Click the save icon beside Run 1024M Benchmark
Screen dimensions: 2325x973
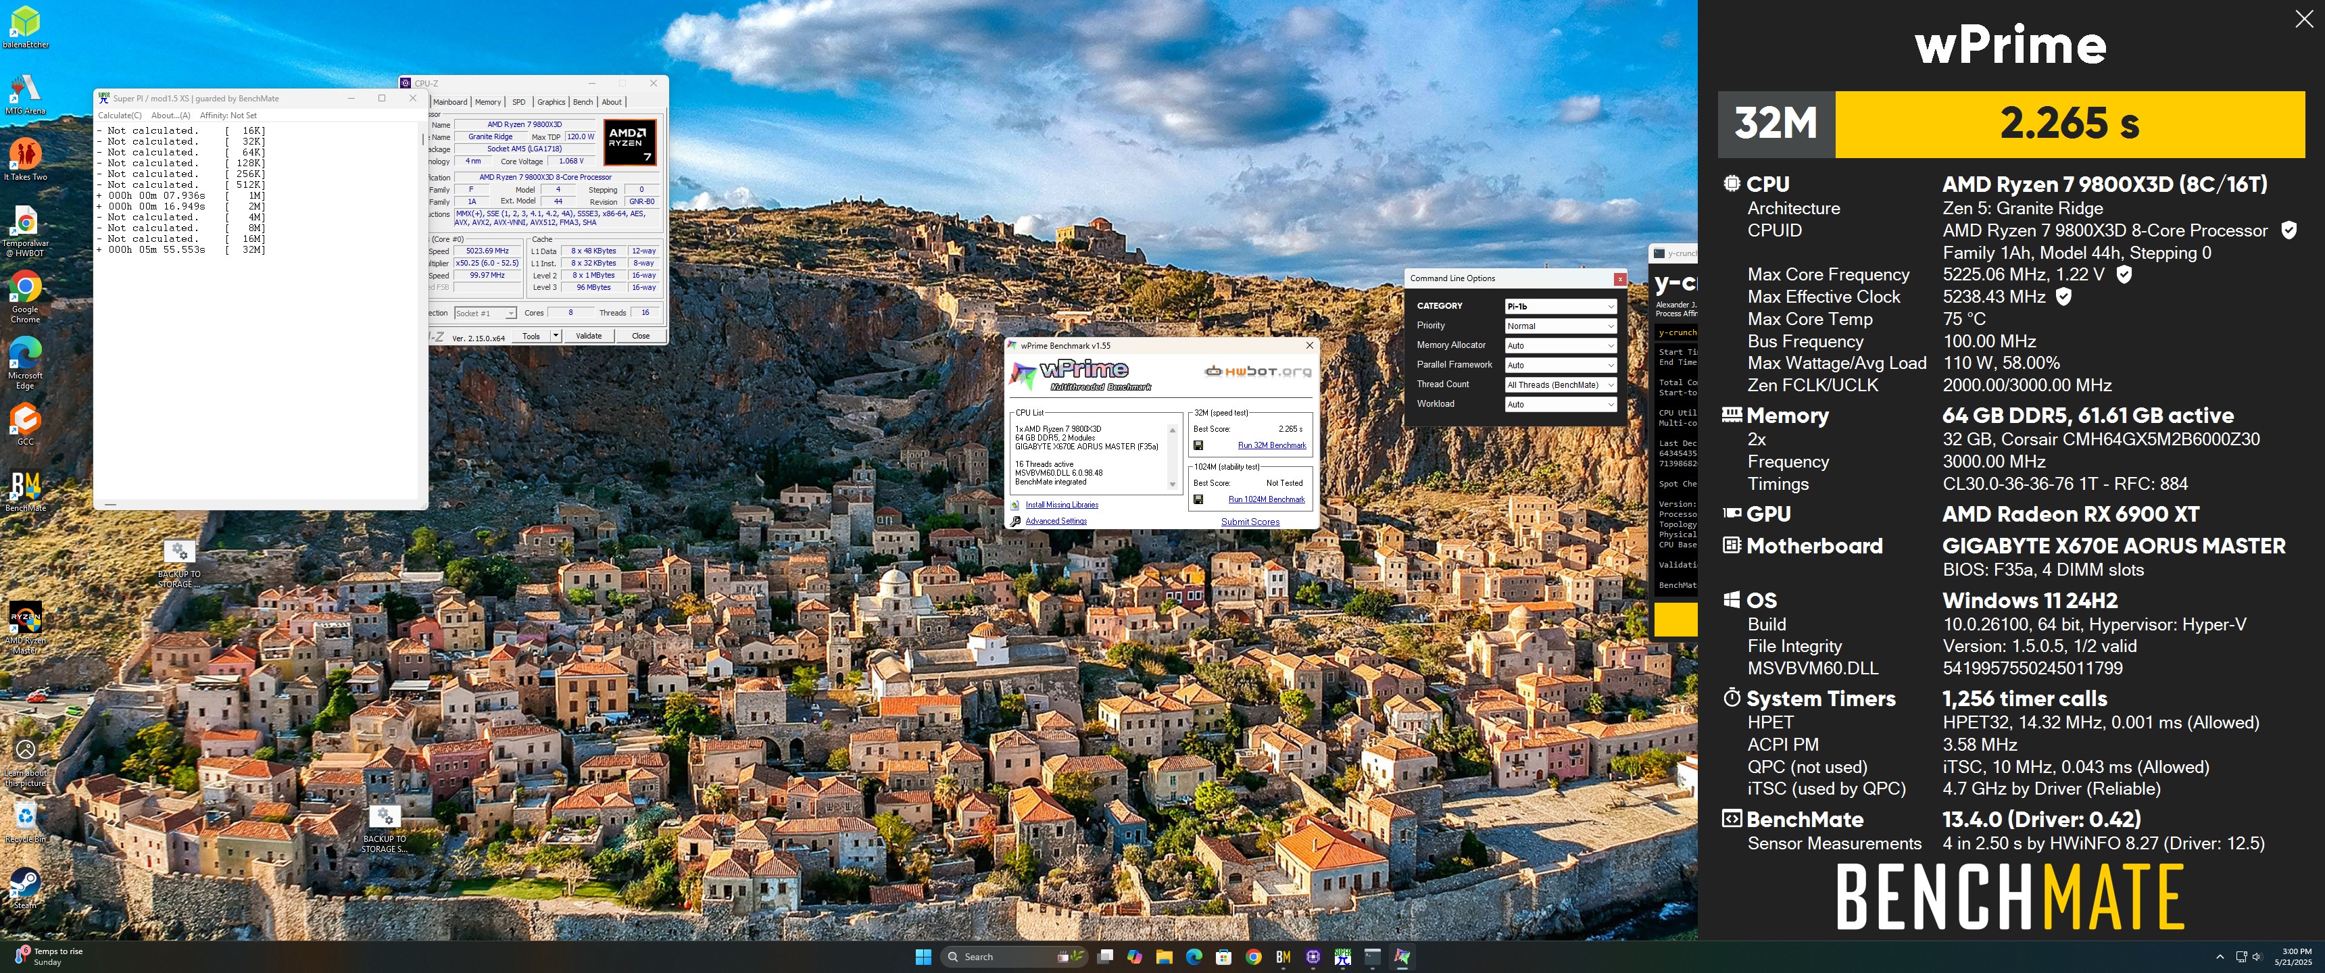click(x=1198, y=499)
